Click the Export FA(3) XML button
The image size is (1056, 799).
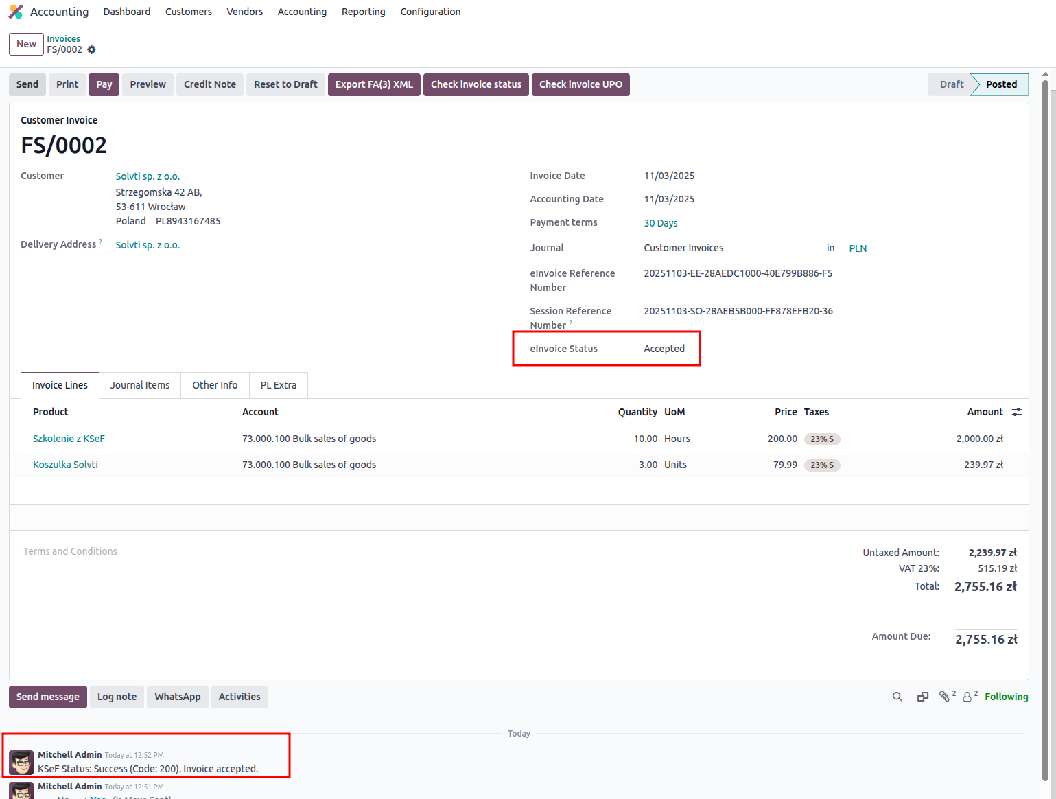[x=374, y=84]
